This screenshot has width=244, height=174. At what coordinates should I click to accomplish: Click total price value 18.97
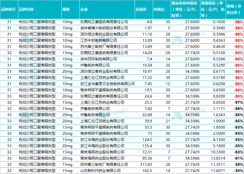click(x=147, y=72)
